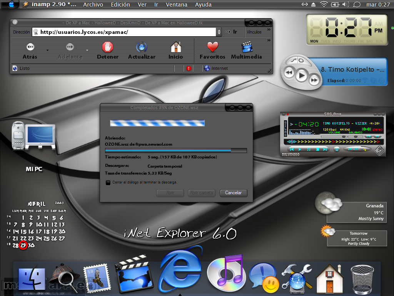Click stop button in SAG Amp
Image resolution: width=394 pixels, height=296 pixels.
(317, 149)
